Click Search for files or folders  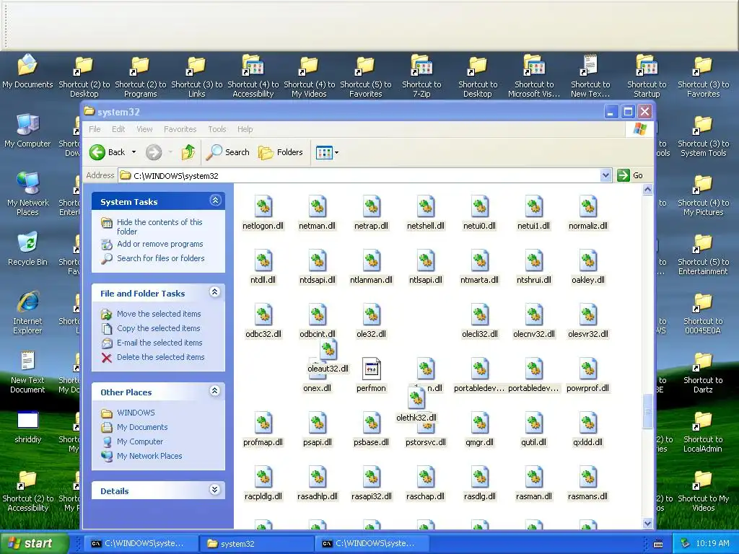[161, 258]
